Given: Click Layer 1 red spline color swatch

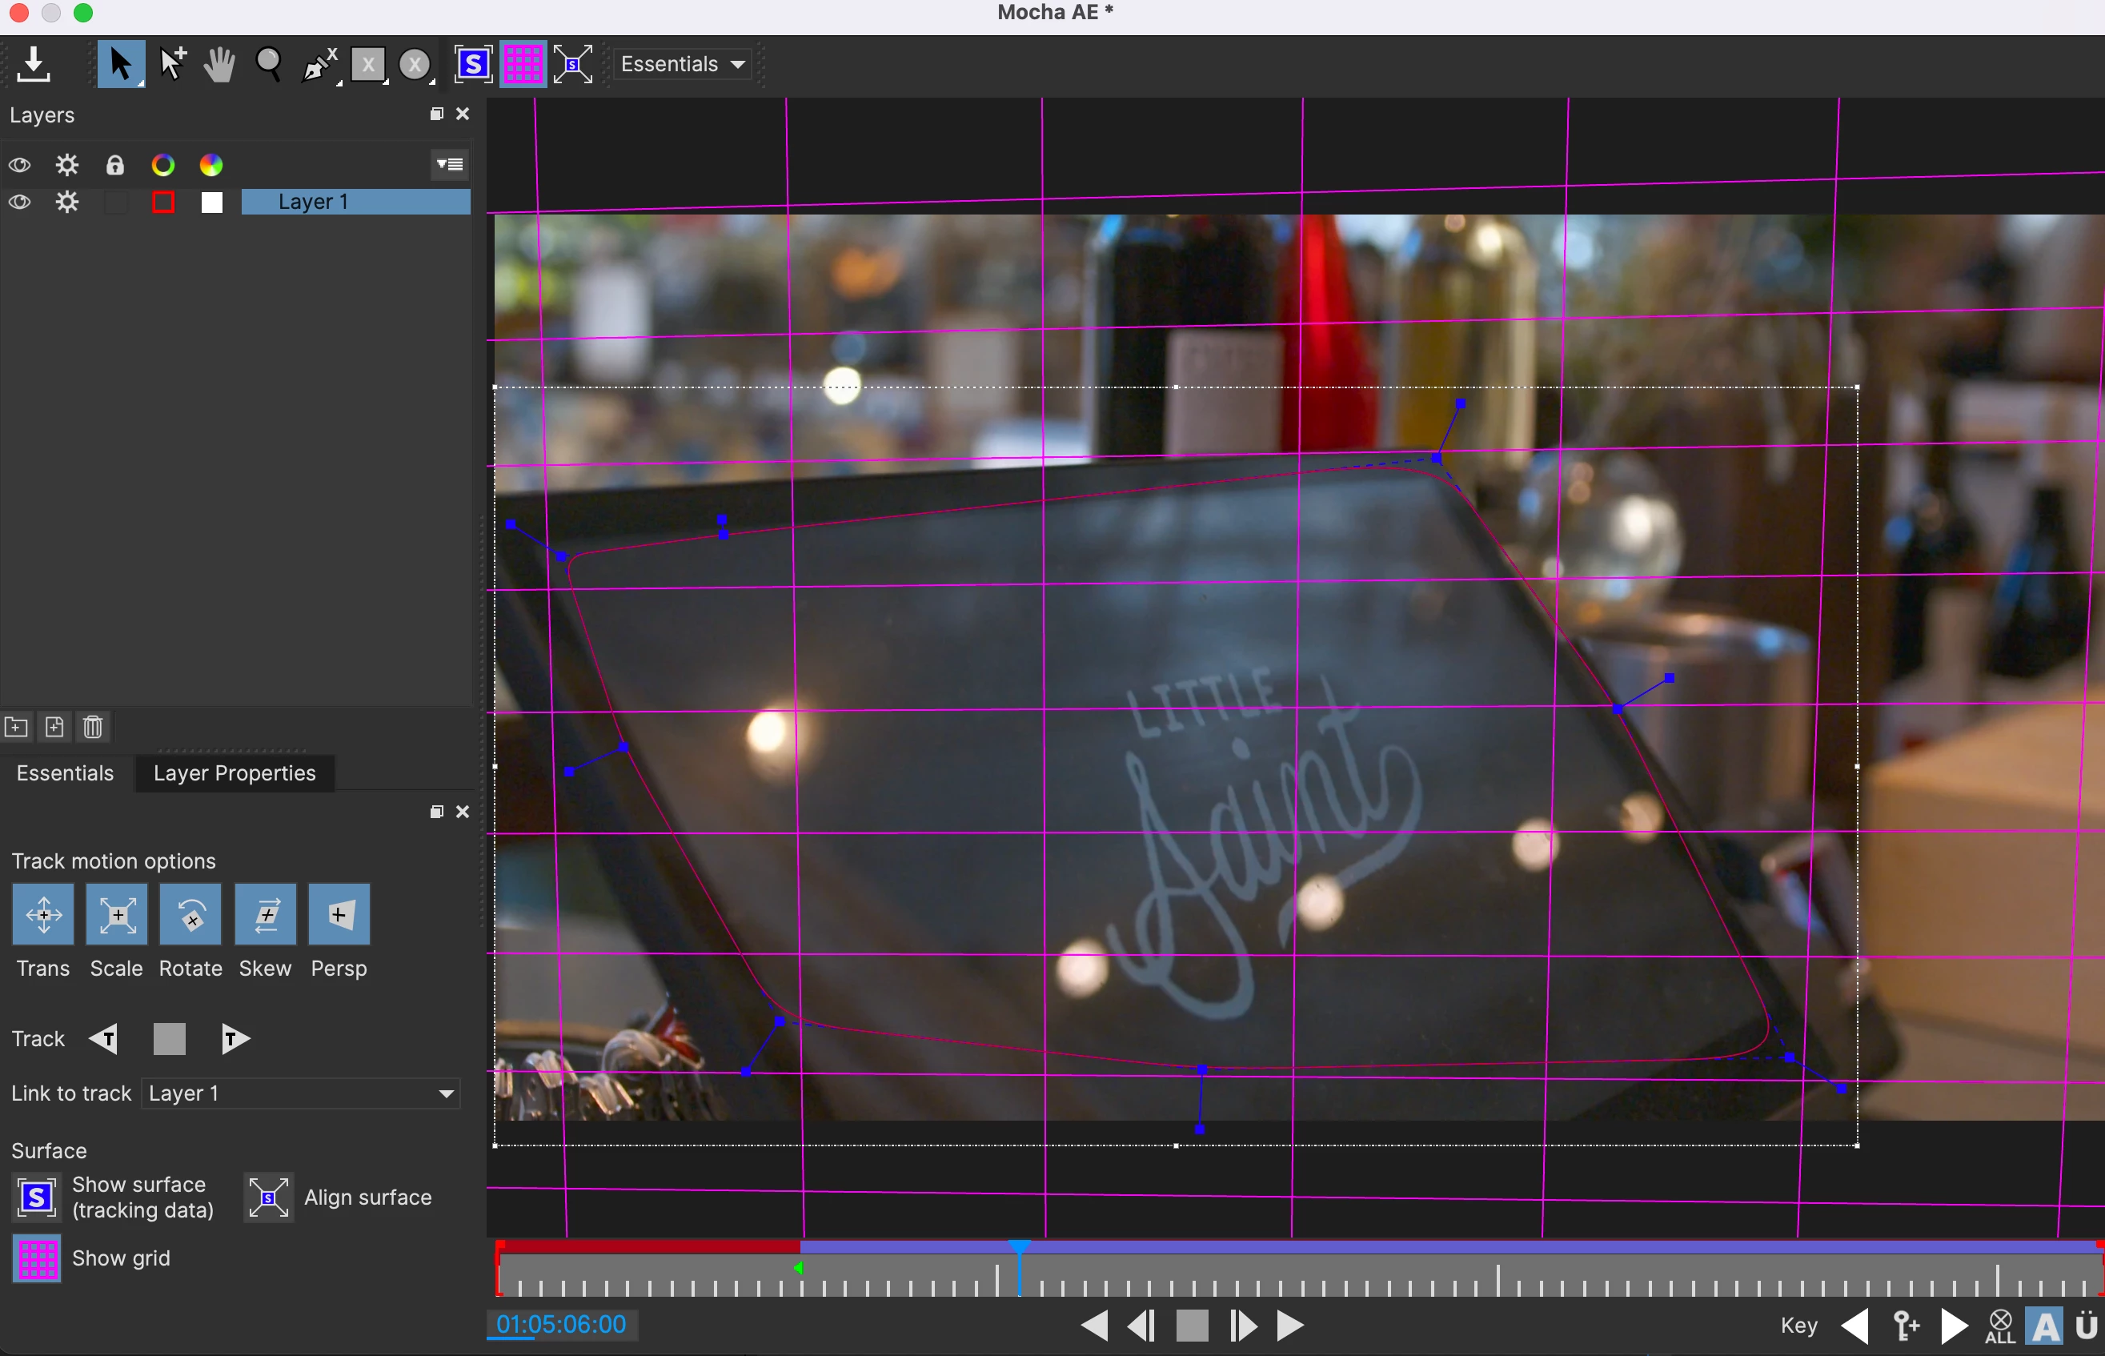Looking at the screenshot, I should tap(162, 203).
